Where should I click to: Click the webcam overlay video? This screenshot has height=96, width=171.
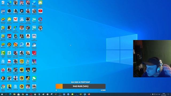click(152, 59)
